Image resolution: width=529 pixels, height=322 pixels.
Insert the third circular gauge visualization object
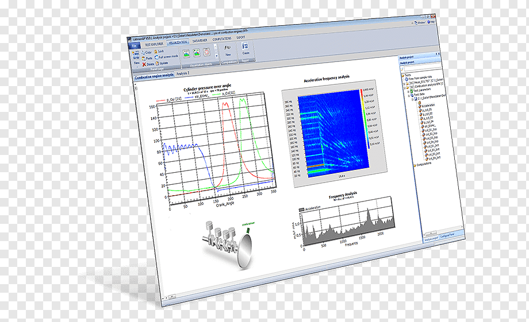pyautogui.click(x=206, y=52)
